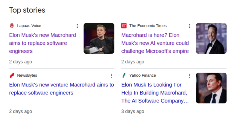Open three-dot menu for Lapaas Voice story
Screen dimensions: 239x118
(x=77, y=26)
